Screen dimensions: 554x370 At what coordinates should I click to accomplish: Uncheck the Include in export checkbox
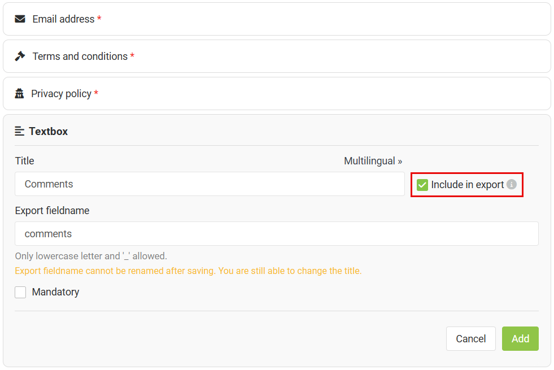point(422,185)
